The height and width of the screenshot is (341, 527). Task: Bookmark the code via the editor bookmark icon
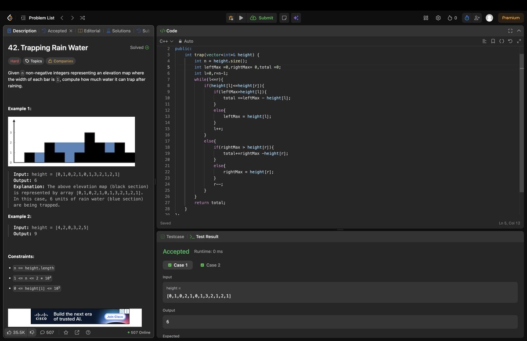(493, 41)
